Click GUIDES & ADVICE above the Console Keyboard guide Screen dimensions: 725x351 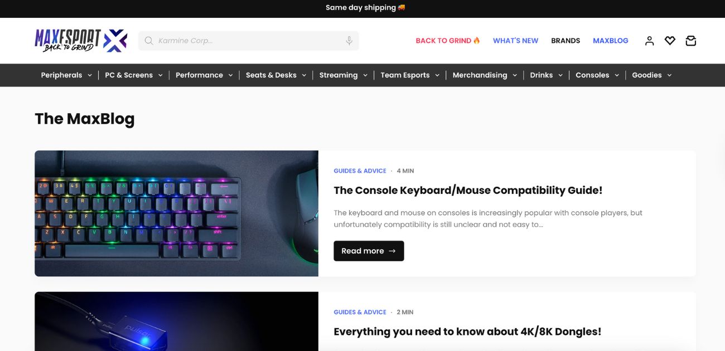[x=360, y=171]
